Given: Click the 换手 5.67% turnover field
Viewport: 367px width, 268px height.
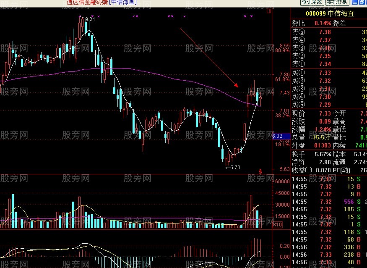Looking at the screenshot, I should 311,154.
